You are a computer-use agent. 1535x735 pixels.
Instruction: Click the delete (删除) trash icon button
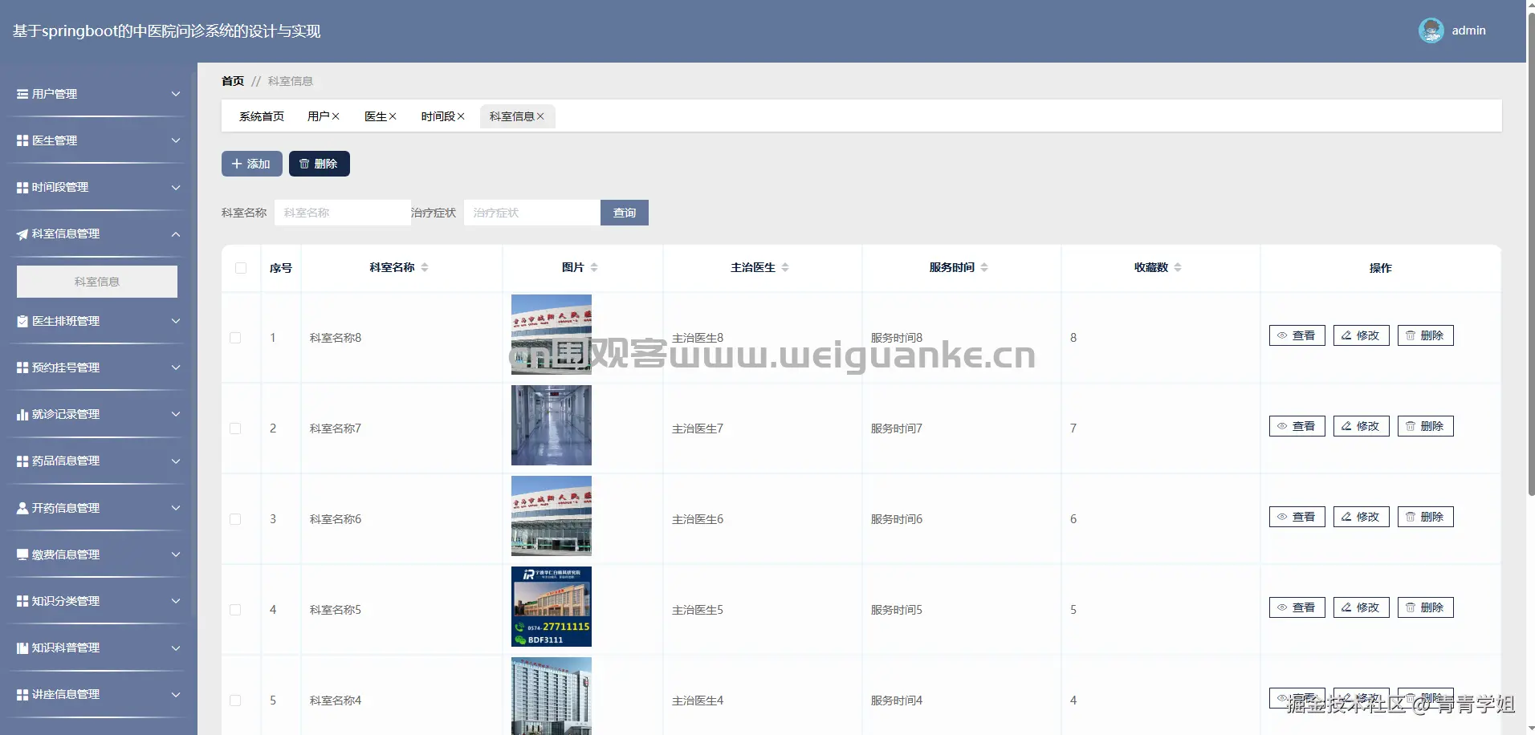[305, 164]
